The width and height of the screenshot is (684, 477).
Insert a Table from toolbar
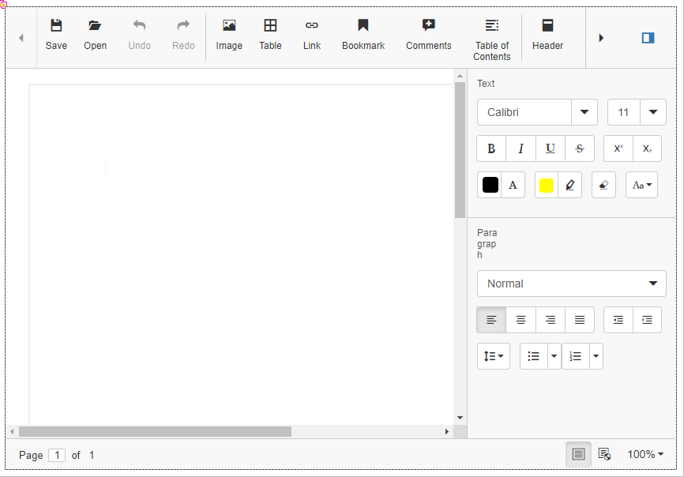coord(270,35)
